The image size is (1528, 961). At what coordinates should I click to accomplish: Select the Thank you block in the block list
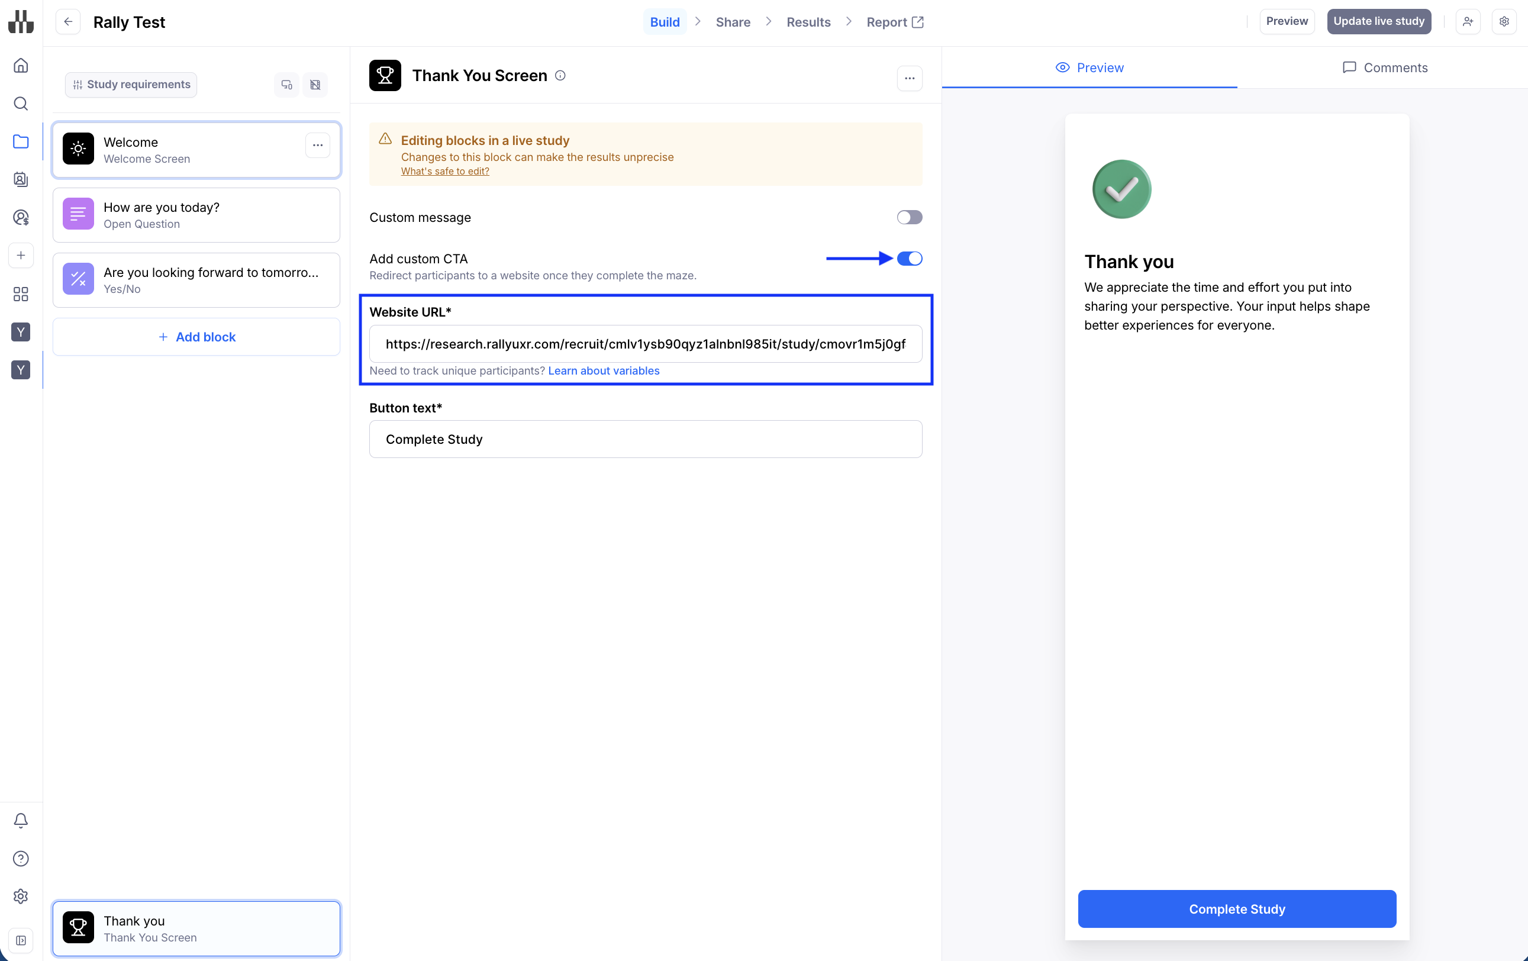coord(196,928)
